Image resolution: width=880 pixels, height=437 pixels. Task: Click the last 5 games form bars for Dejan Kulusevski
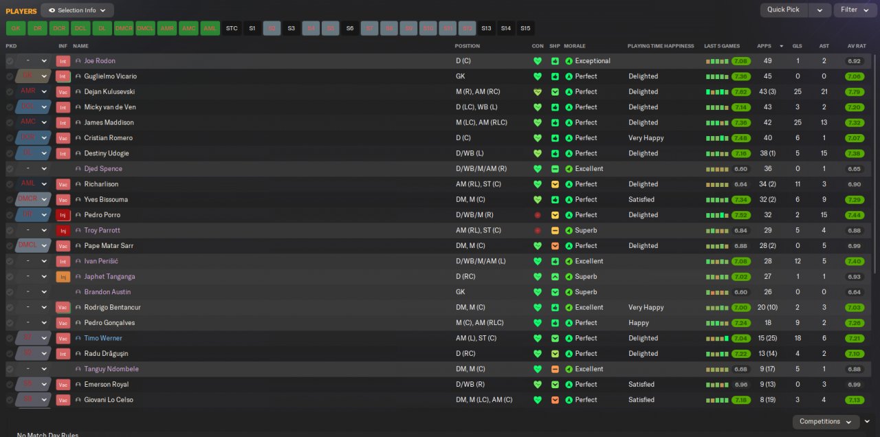717,92
